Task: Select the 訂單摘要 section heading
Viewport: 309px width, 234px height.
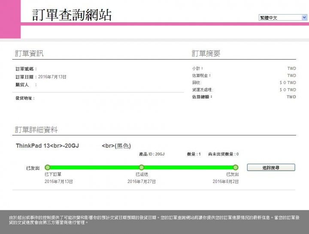Action: pos(206,53)
